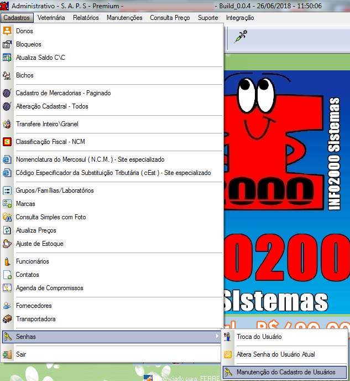Click the Bloqueios menu icon
This screenshot has height=381, width=350.
point(7,44)
